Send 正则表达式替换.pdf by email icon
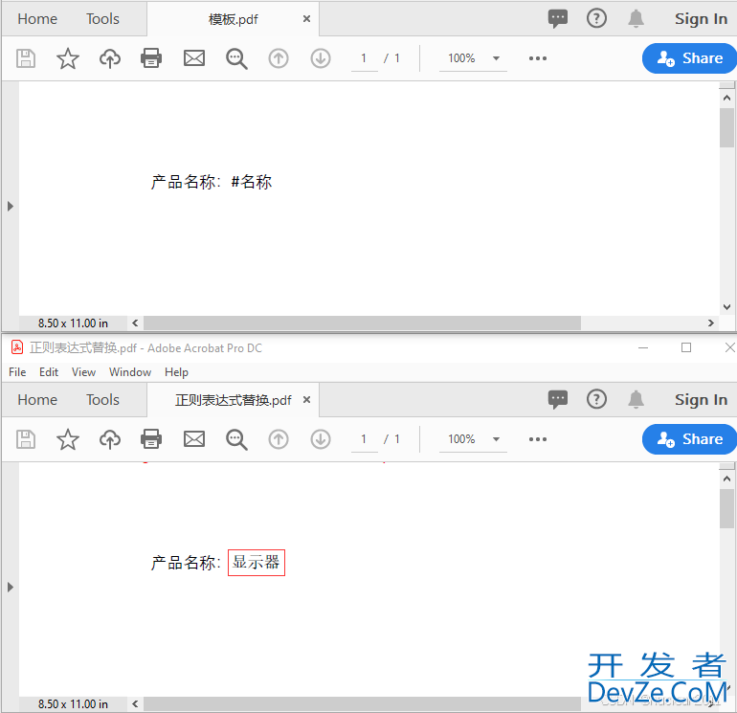 click(x=194, y=439)
